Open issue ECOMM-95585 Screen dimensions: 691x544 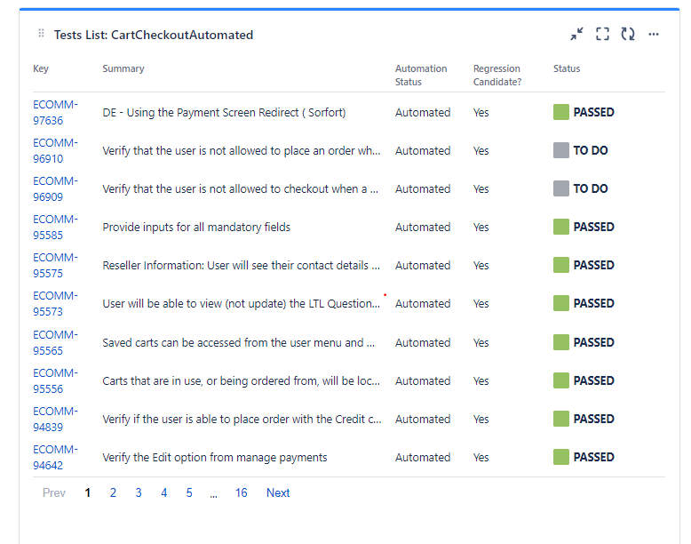point(55,228)
